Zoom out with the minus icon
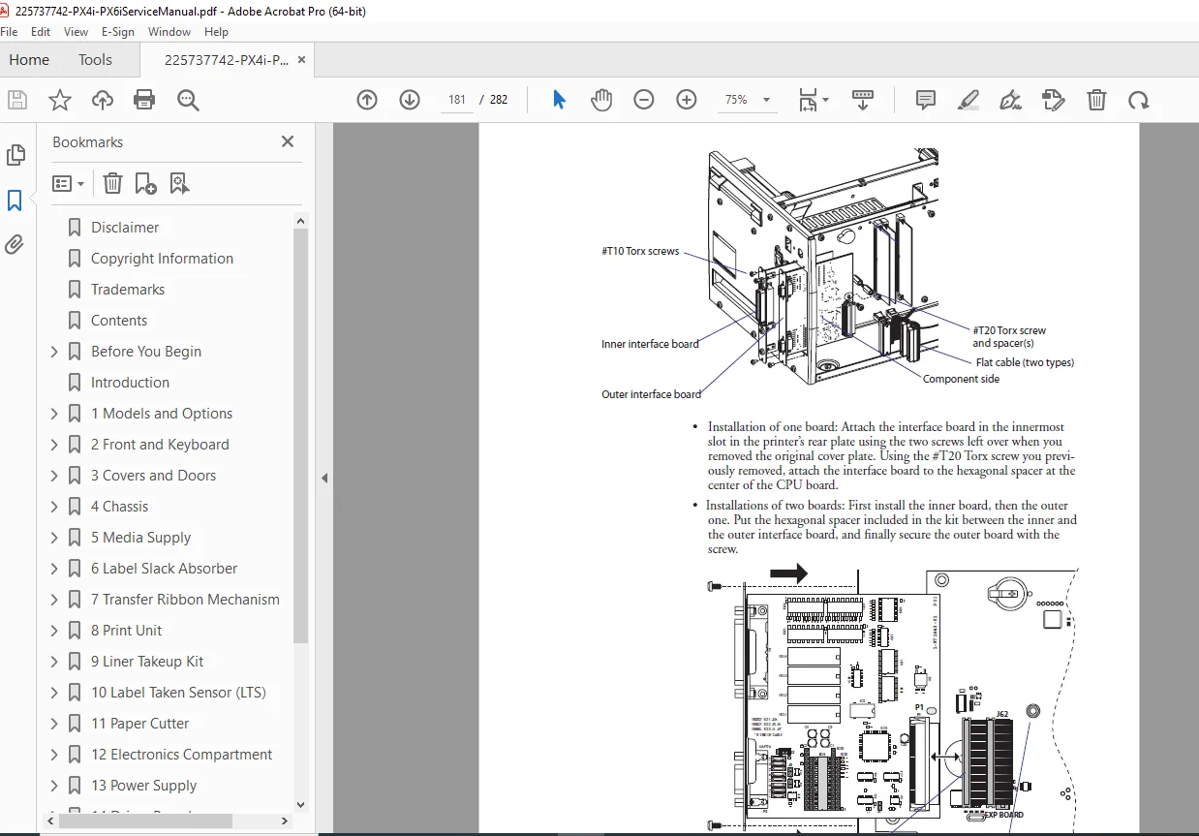 coord(644,100)
